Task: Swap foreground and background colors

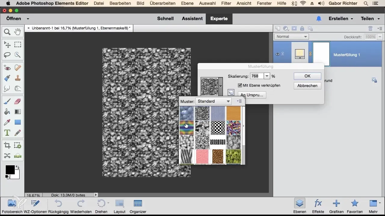Action: (17, 167)
